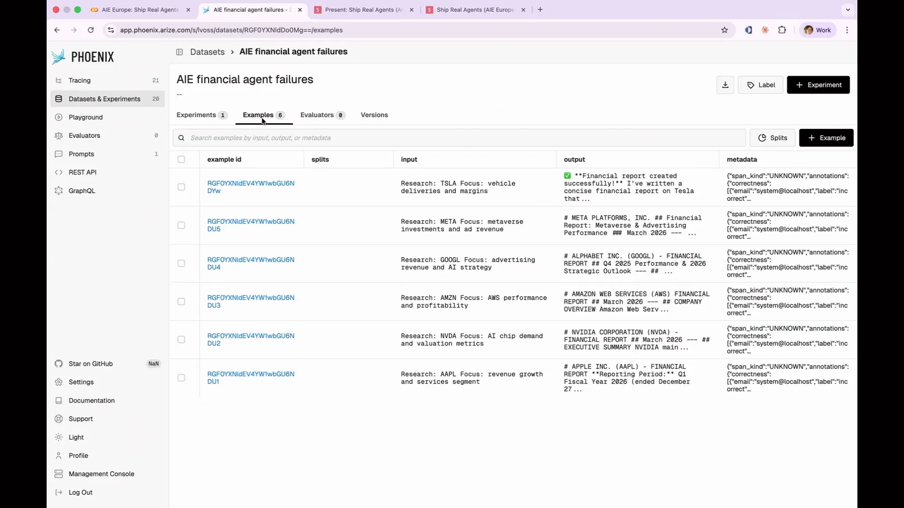Toggle the select-all examples checkbox
Image resolution: width=904 pixels, height=508 pixels.
click(x=181, y=159)
